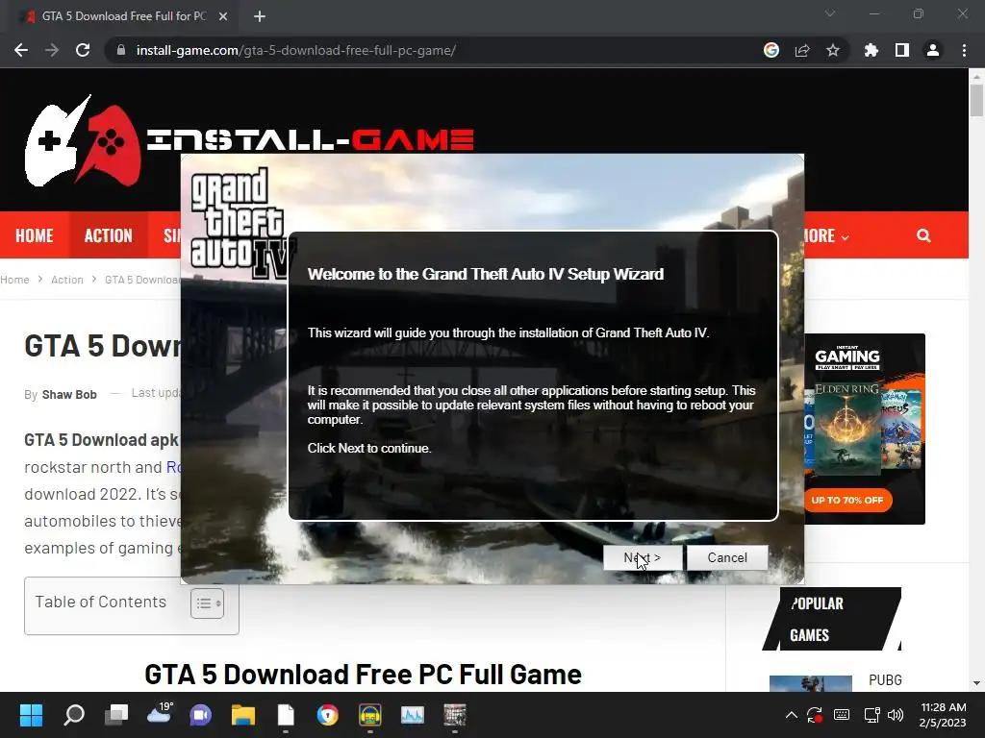Reload the current page

coord(83,50)
